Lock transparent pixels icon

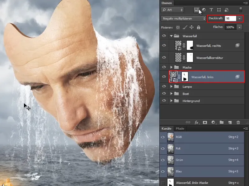(x=178, y=27)
